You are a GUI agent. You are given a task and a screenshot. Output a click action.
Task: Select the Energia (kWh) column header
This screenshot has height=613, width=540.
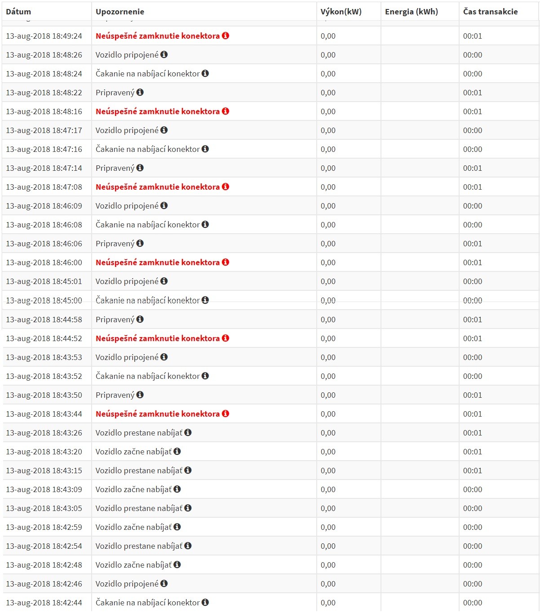pos(411,12)
